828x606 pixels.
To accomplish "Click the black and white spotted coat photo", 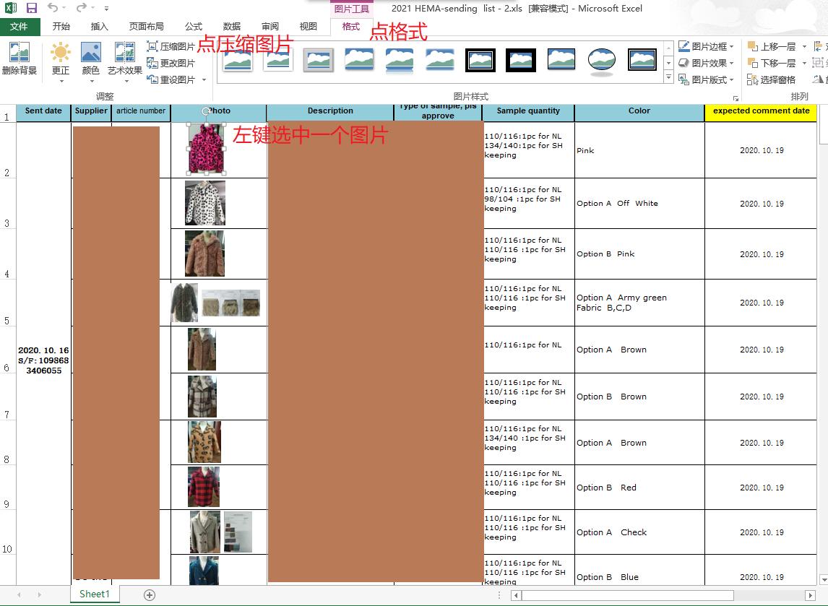I will [x=205, y=203].
